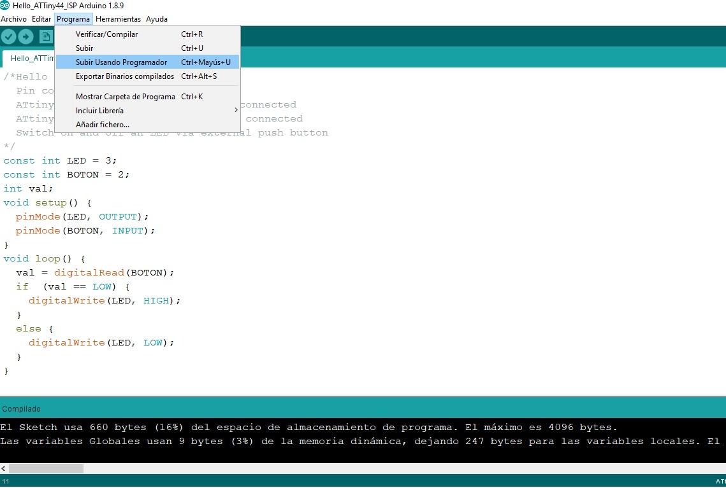The image size is (726, 488).
Task: Click the horizontal scrollbar thumb in console
Action: pos(46,468)
